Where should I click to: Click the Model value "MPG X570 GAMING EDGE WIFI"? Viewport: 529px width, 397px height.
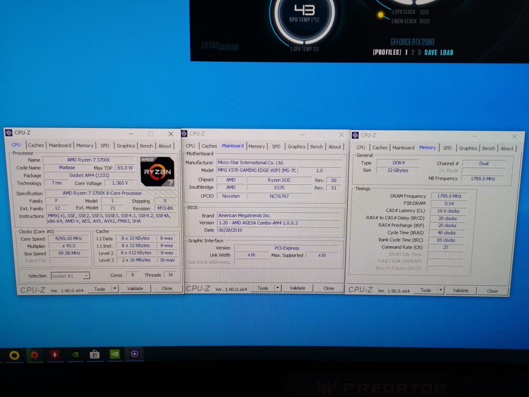(x=257, y=170)
